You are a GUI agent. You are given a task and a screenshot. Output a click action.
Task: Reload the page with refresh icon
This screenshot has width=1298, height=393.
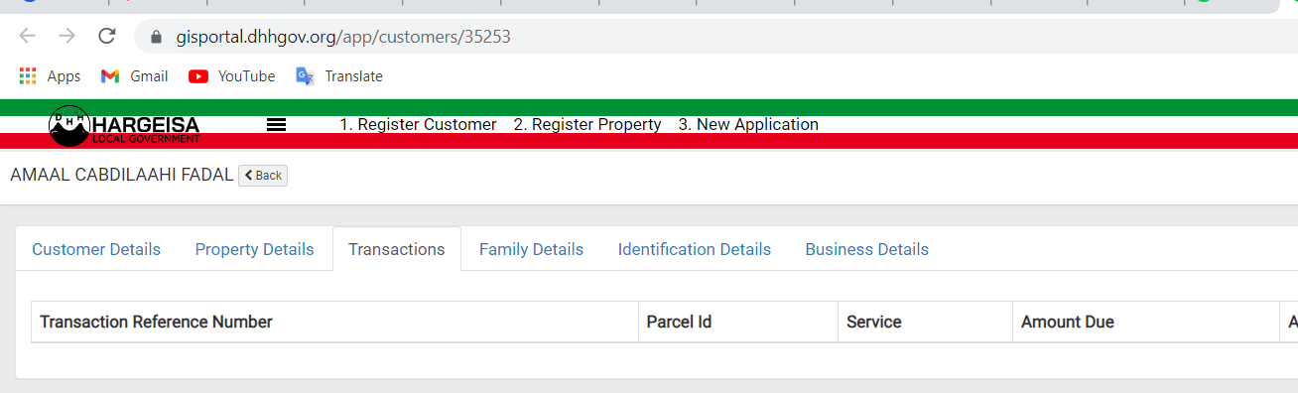click(107, 37)
